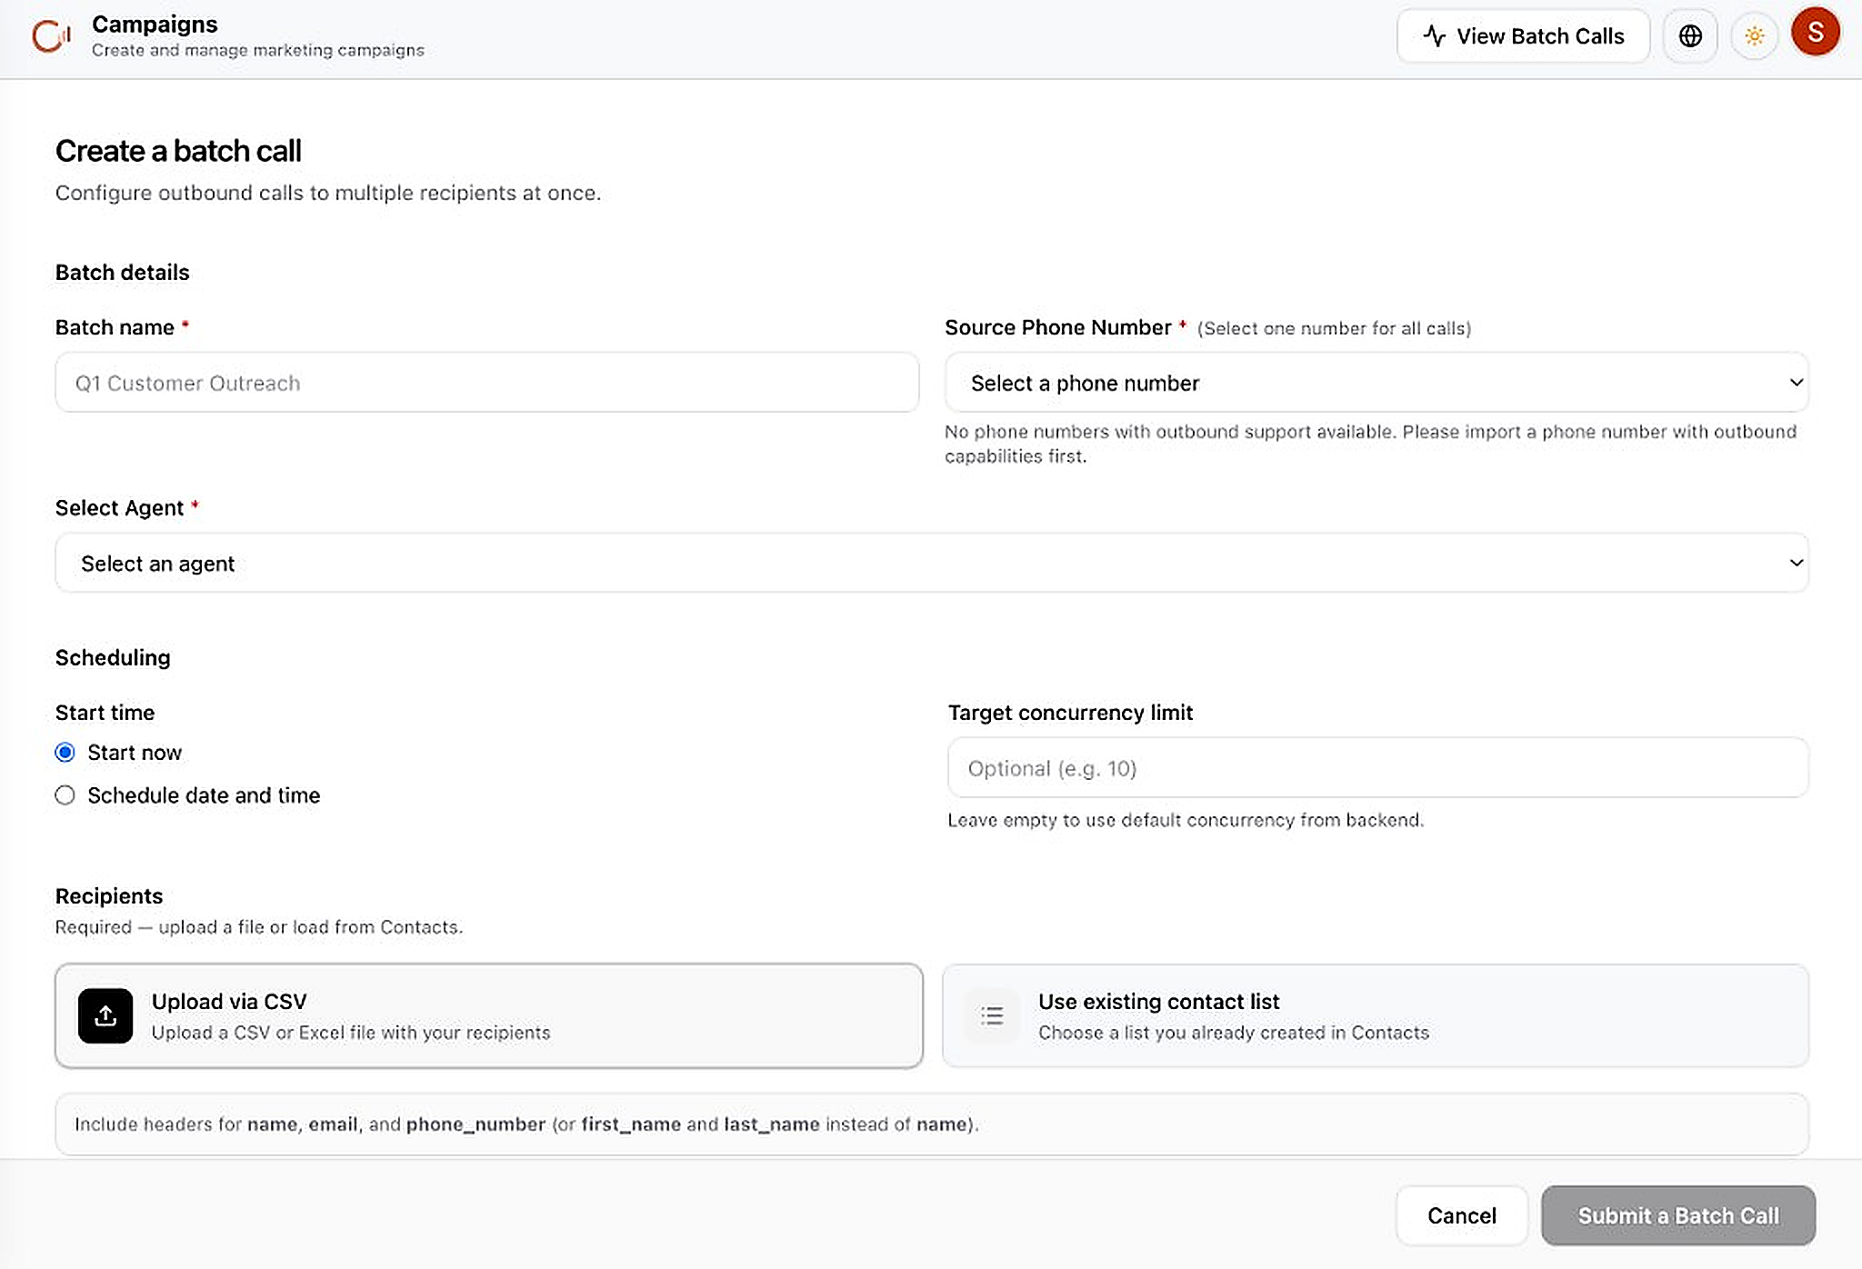
Task: Open the language globe icon
Action: click(1690, 36)
